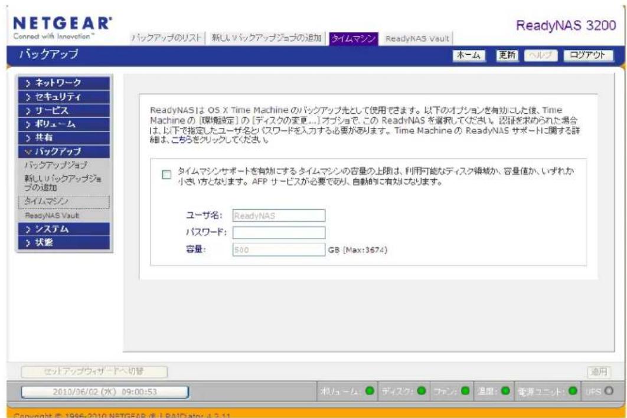Click the 温度 green status light
The width and height of the screenshot is (627, 418).
point(505,390)
